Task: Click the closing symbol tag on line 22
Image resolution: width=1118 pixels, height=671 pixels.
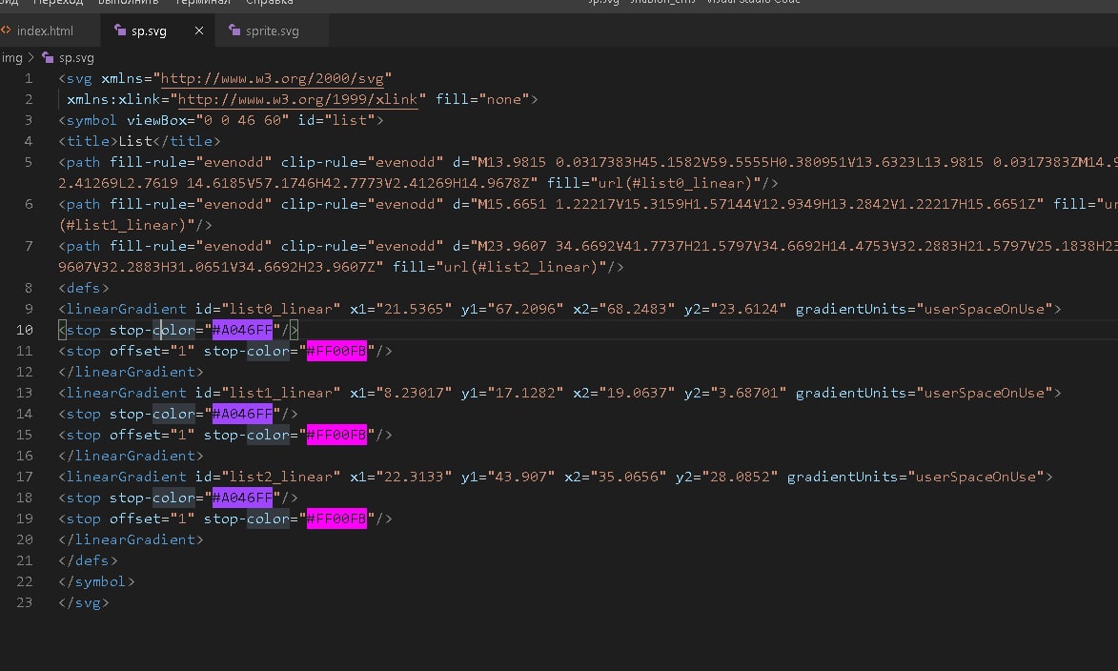Action: pos(96,581)
